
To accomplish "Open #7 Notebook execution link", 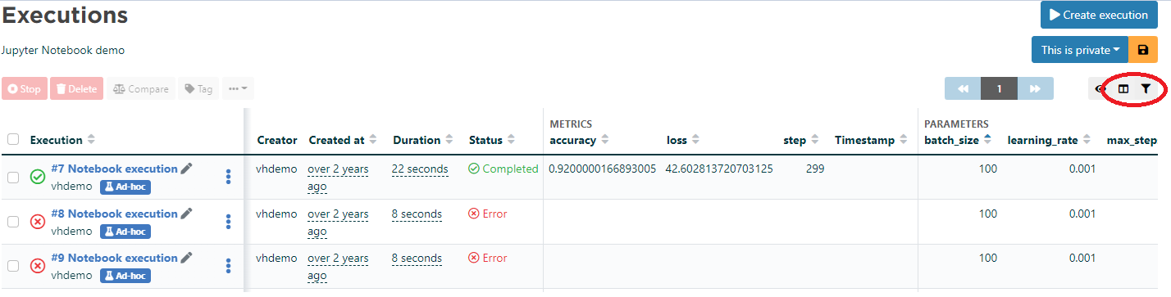I will coord(114,169).
